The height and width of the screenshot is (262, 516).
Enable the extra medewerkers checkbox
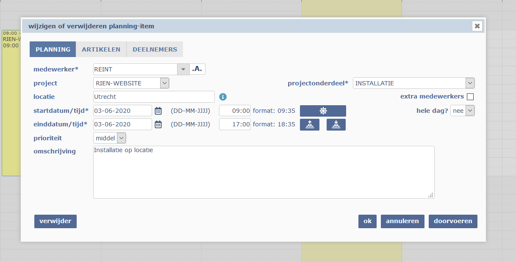coord(470,97)
